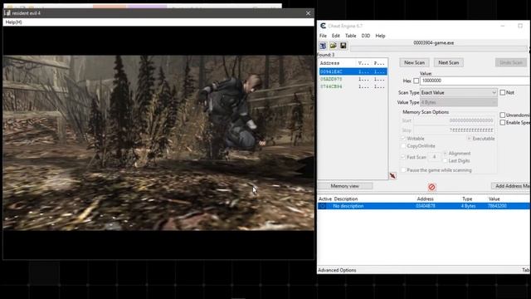Image resolution: width=531 pixels, height=299 pixels.
Task: Select found address 0744CB94
Action: pyautogui.click(x=353, y=86)
